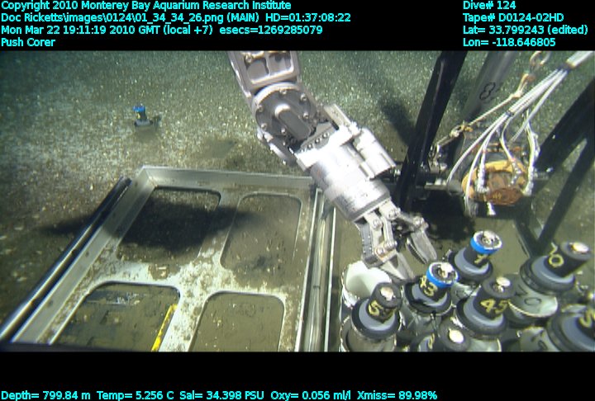Select the Tape# D0124-02HD text

(513, 17)
